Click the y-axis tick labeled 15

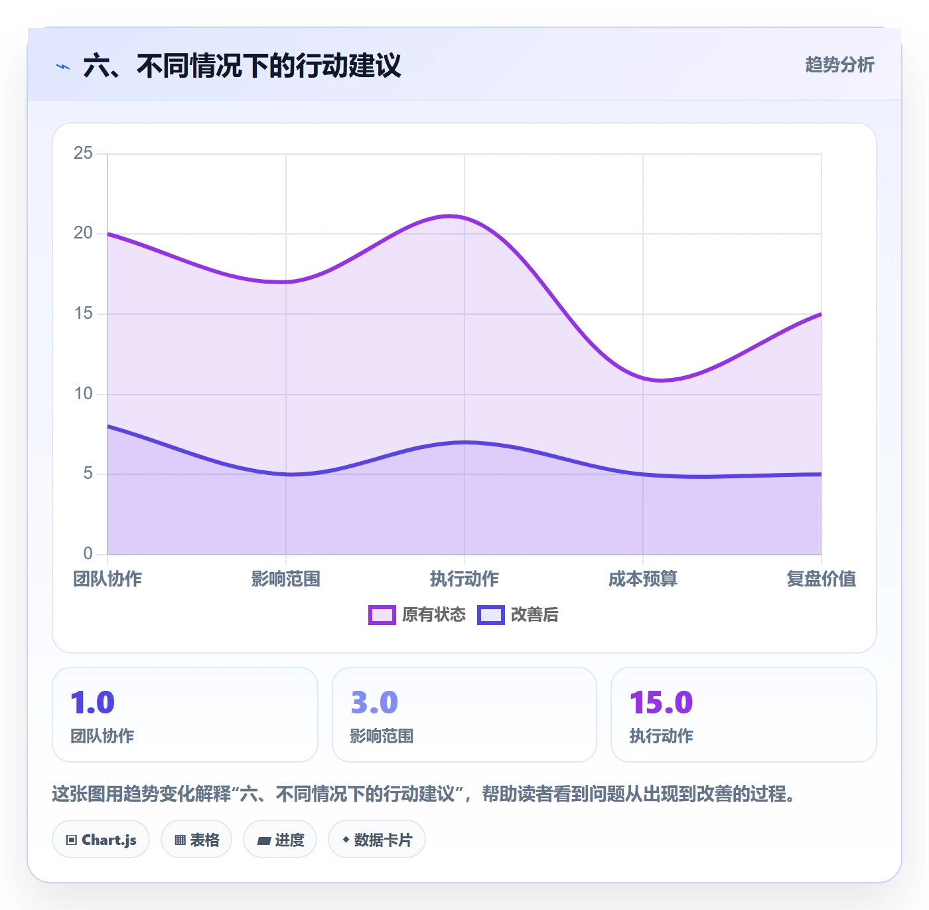83,314
